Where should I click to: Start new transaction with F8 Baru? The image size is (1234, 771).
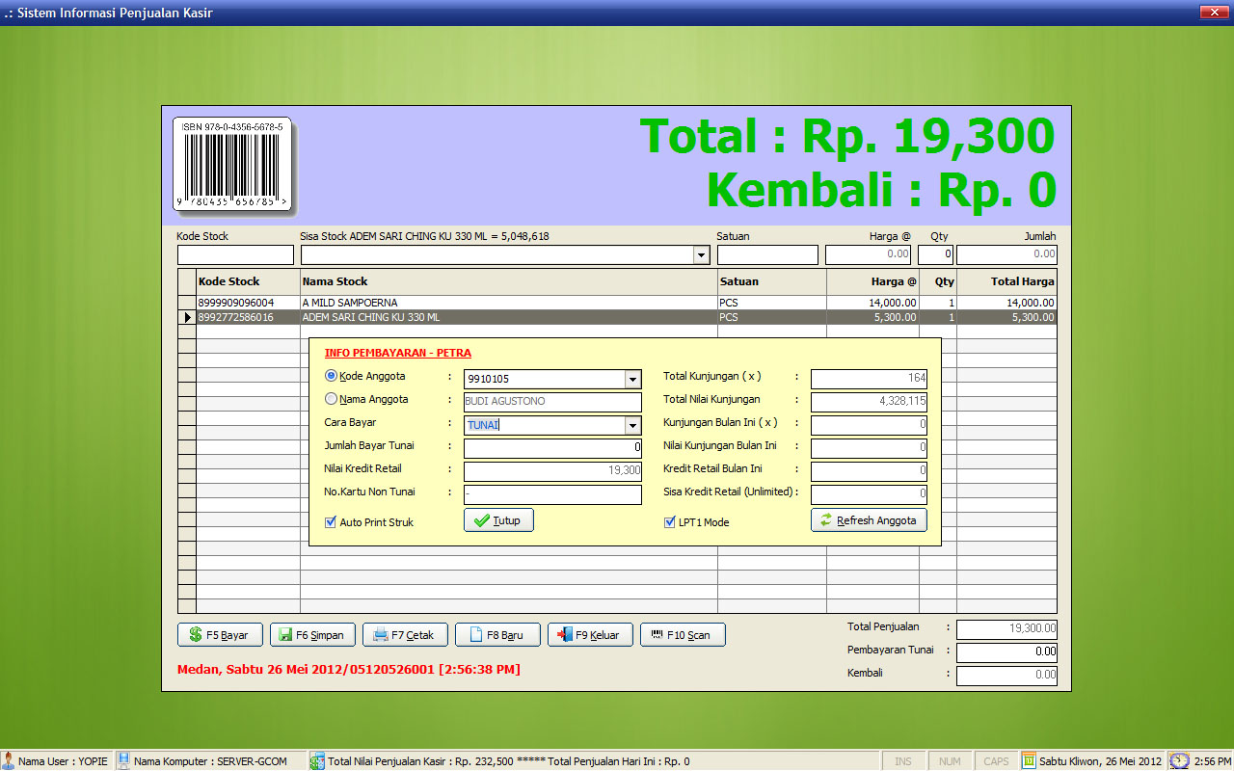[496, 635]
